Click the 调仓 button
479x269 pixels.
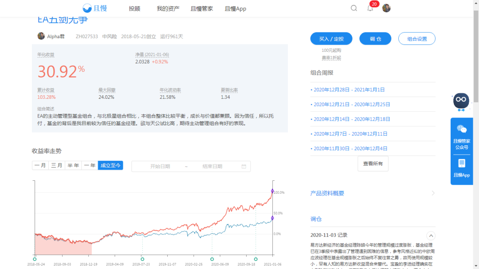pyautogui.click(x=375, y=39)
